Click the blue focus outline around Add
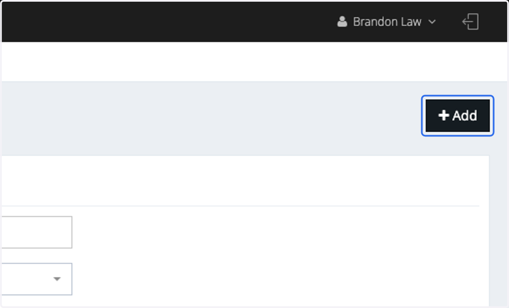This screenshot has width=509, height=308. (458, 97)
